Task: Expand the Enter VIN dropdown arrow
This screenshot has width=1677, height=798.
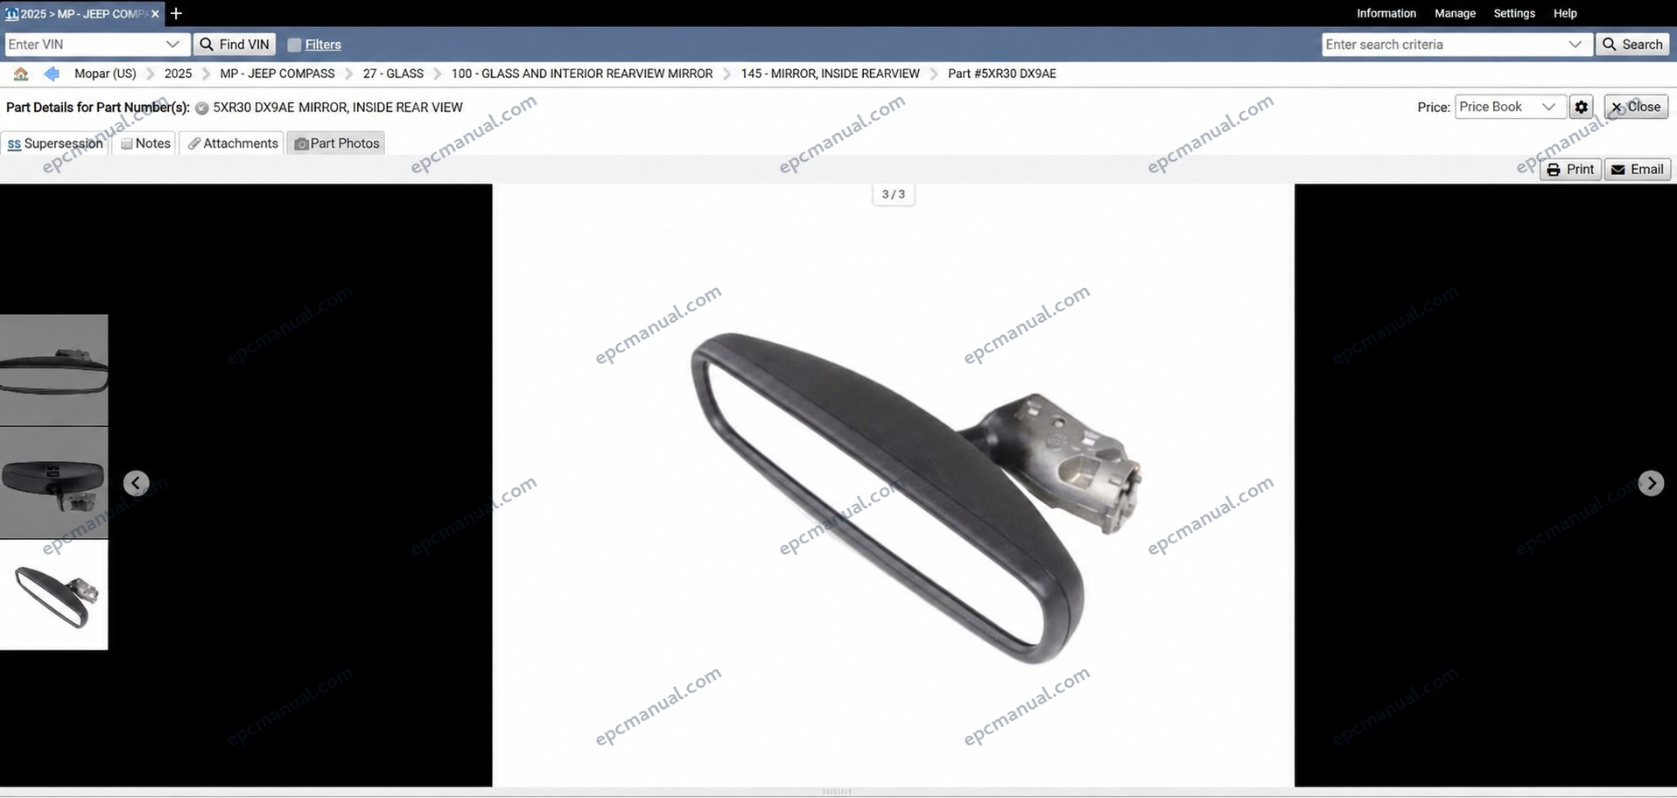Action: (172, 45)
